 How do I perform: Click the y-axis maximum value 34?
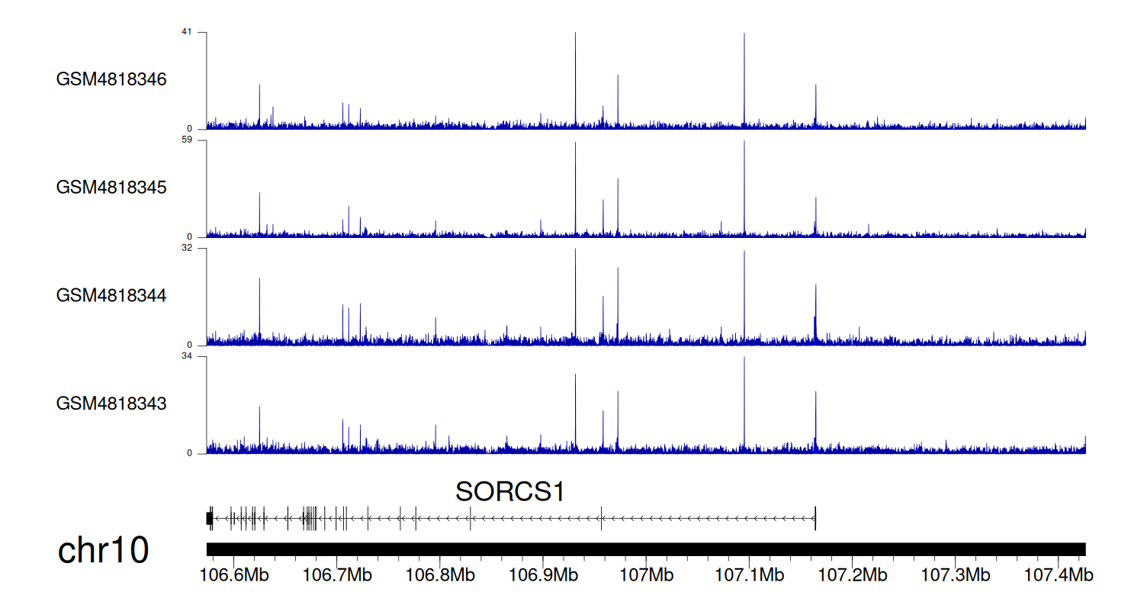pyautogui.click(x=186, y=356)
